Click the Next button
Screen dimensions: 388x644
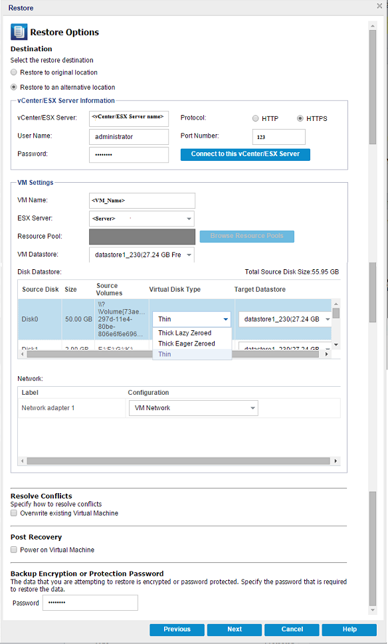[x=235, y=629]
